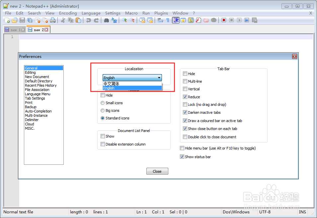317x218 pixels.
Task: Toggle synchronized vertical scrolling icon
Action: [x=142, y=20]
